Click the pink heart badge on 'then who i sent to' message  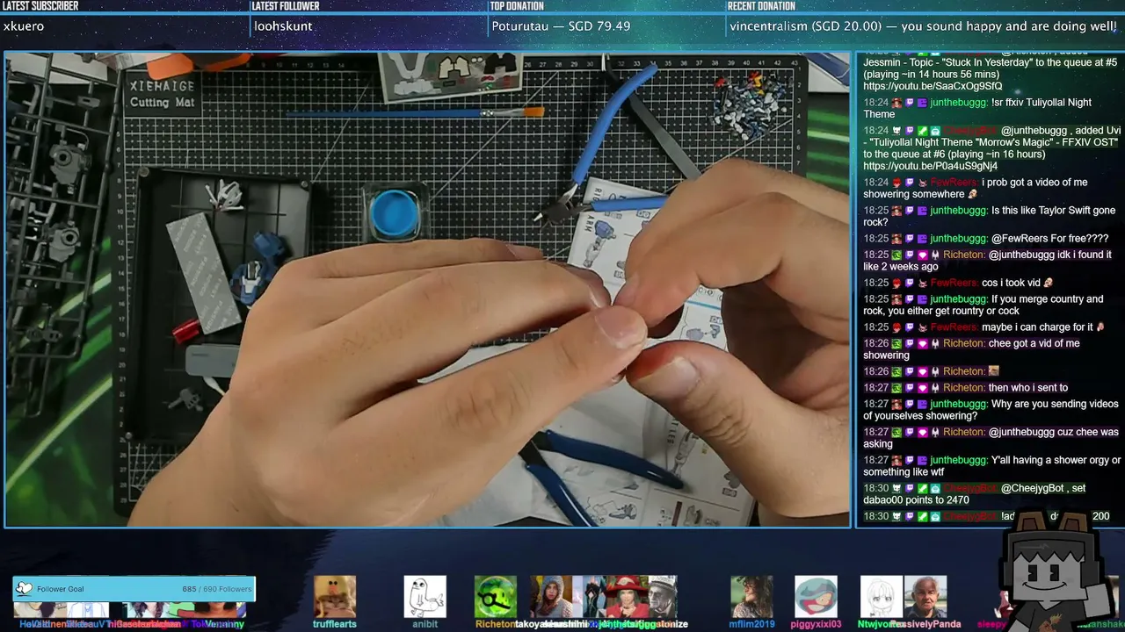pos(922,388)
